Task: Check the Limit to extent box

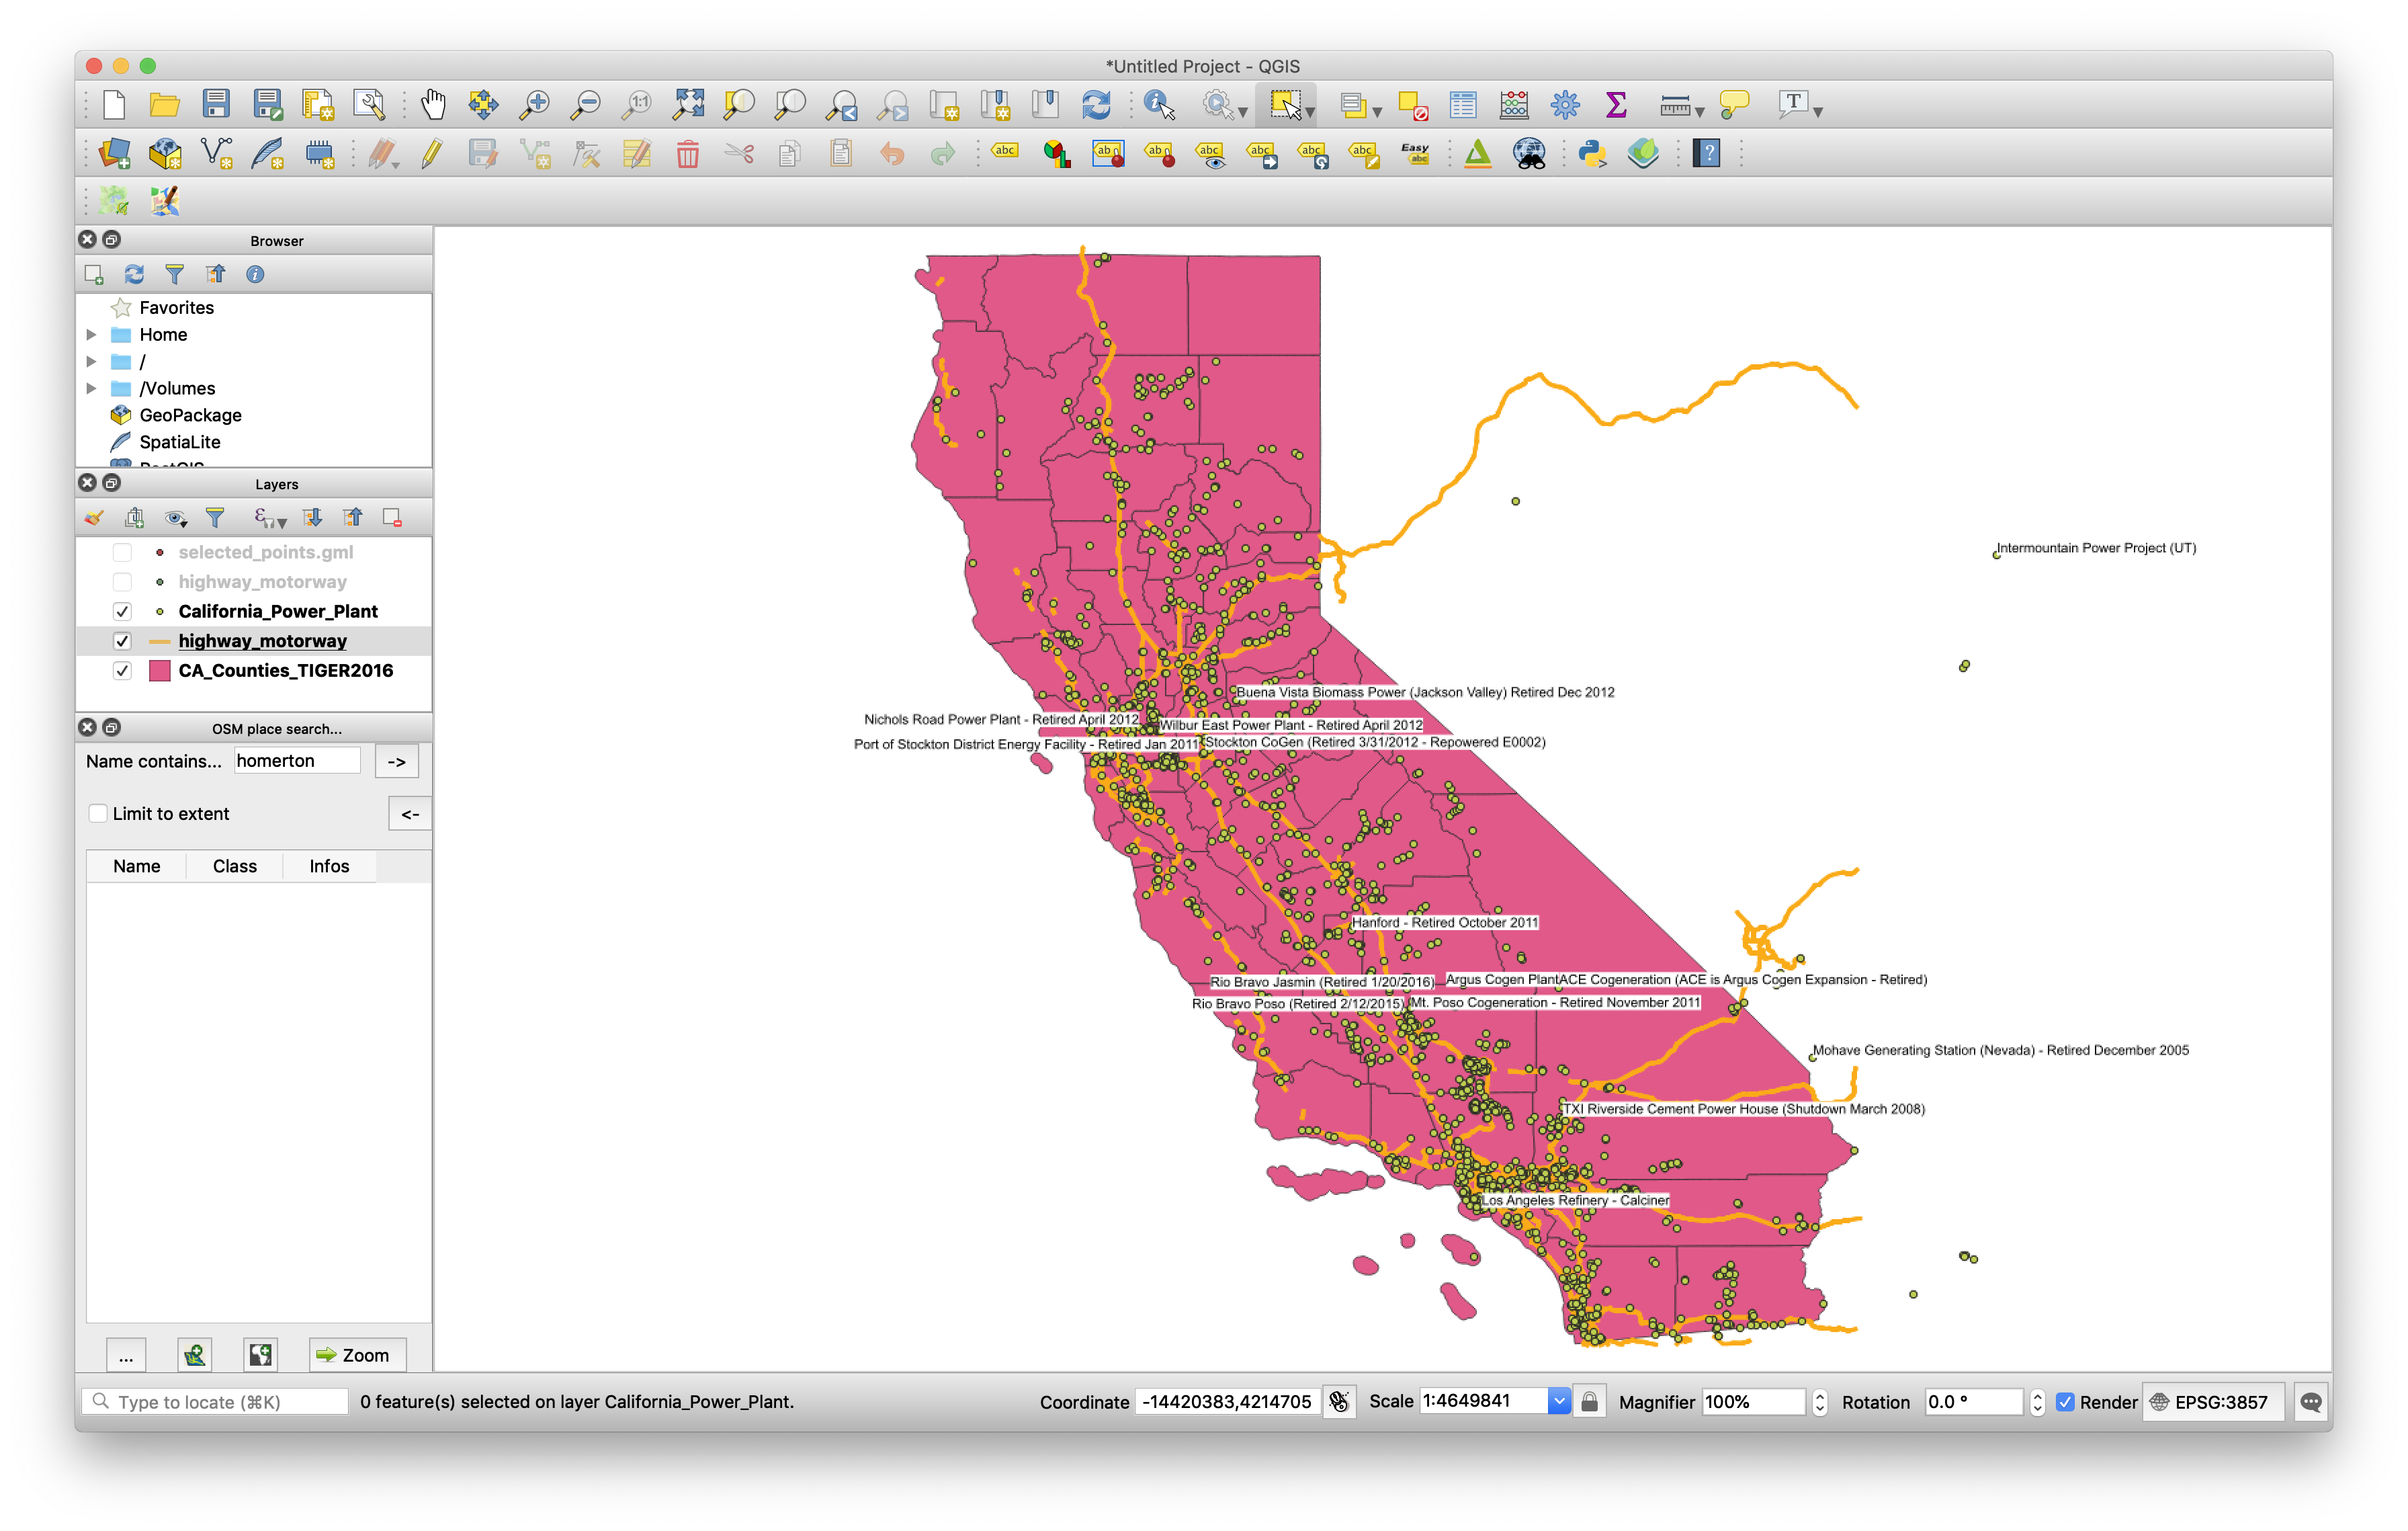Action: (98, 813)
